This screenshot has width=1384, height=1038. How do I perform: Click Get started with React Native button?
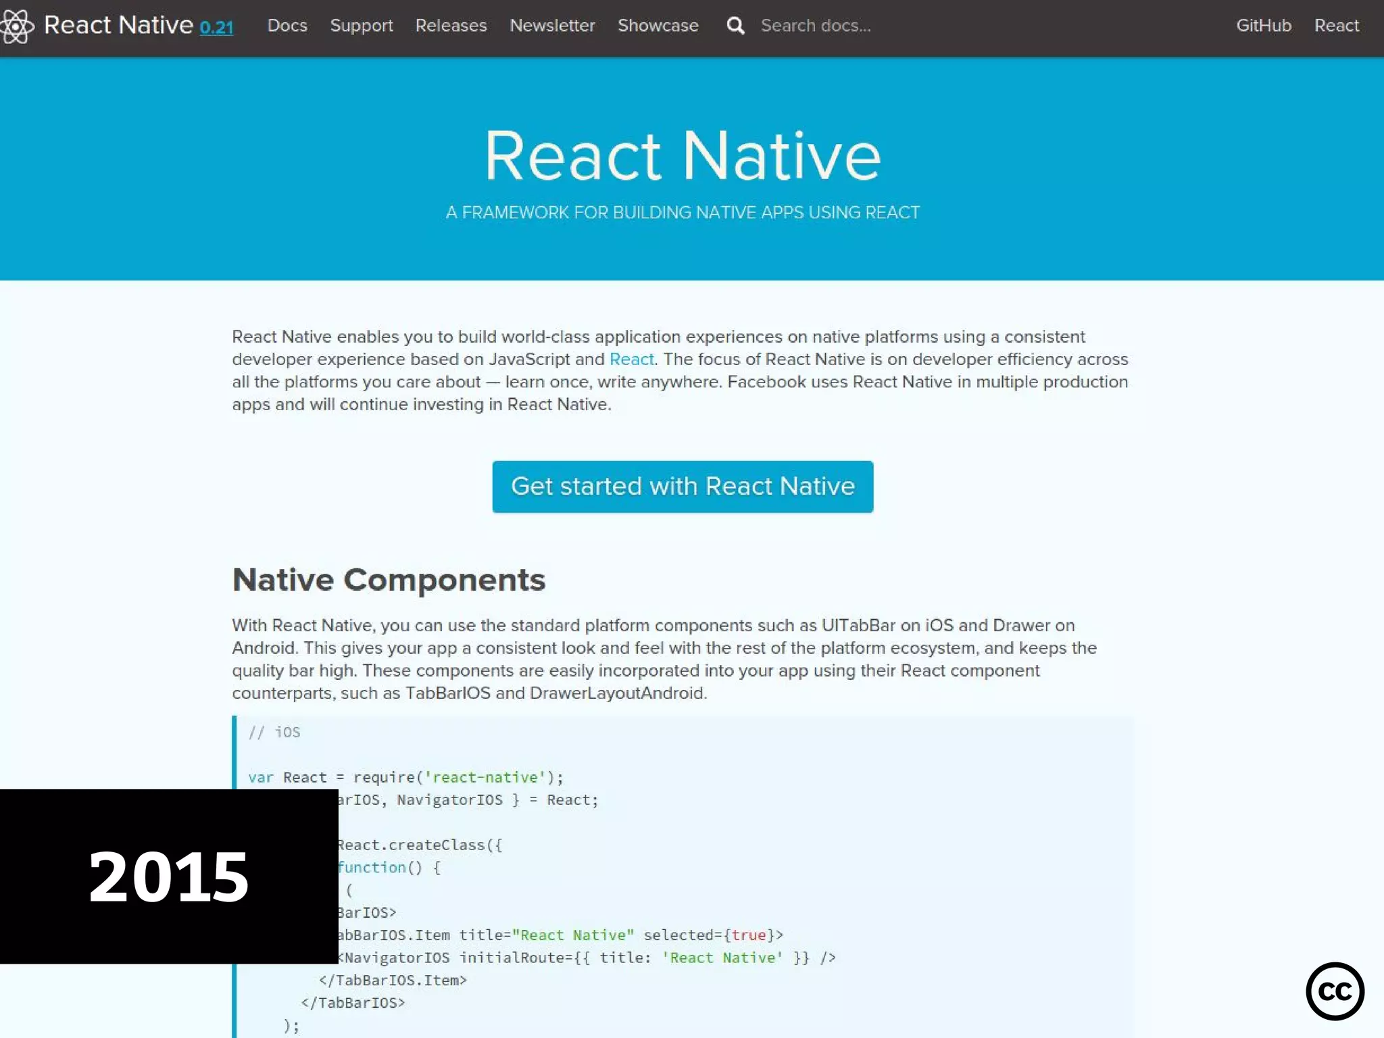click(x=683, y=487)
